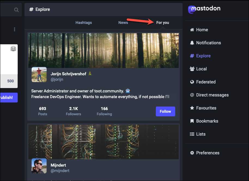Click the Explore hashtag icon in sidebar
The image size is (249, 181).
coord(192,56)
